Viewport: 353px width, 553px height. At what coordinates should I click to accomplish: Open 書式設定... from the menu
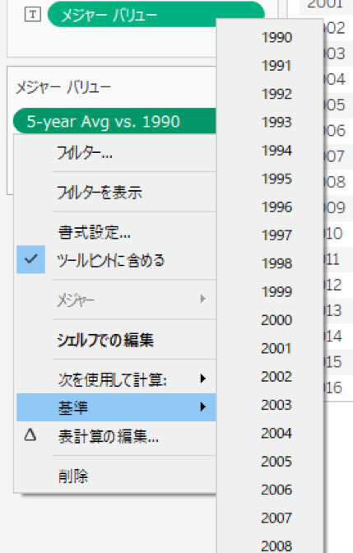pos(94,232)
